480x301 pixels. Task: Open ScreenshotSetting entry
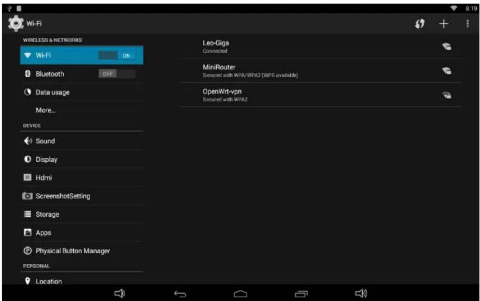click(82, 196)
